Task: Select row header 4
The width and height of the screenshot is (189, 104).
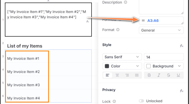Action: click(x=3, y=69)
